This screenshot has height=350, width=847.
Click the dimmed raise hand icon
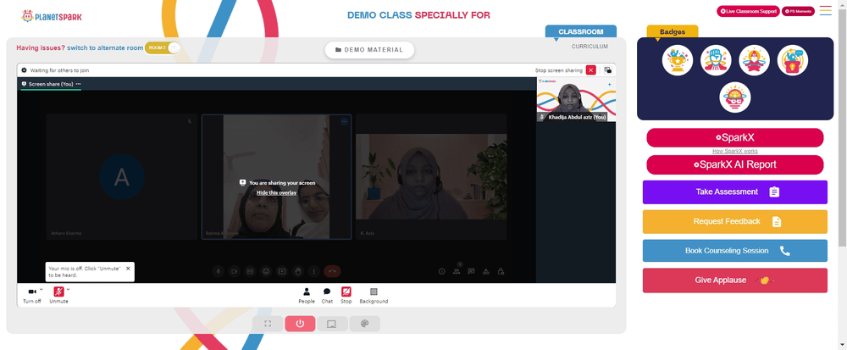tap(297, 271)
